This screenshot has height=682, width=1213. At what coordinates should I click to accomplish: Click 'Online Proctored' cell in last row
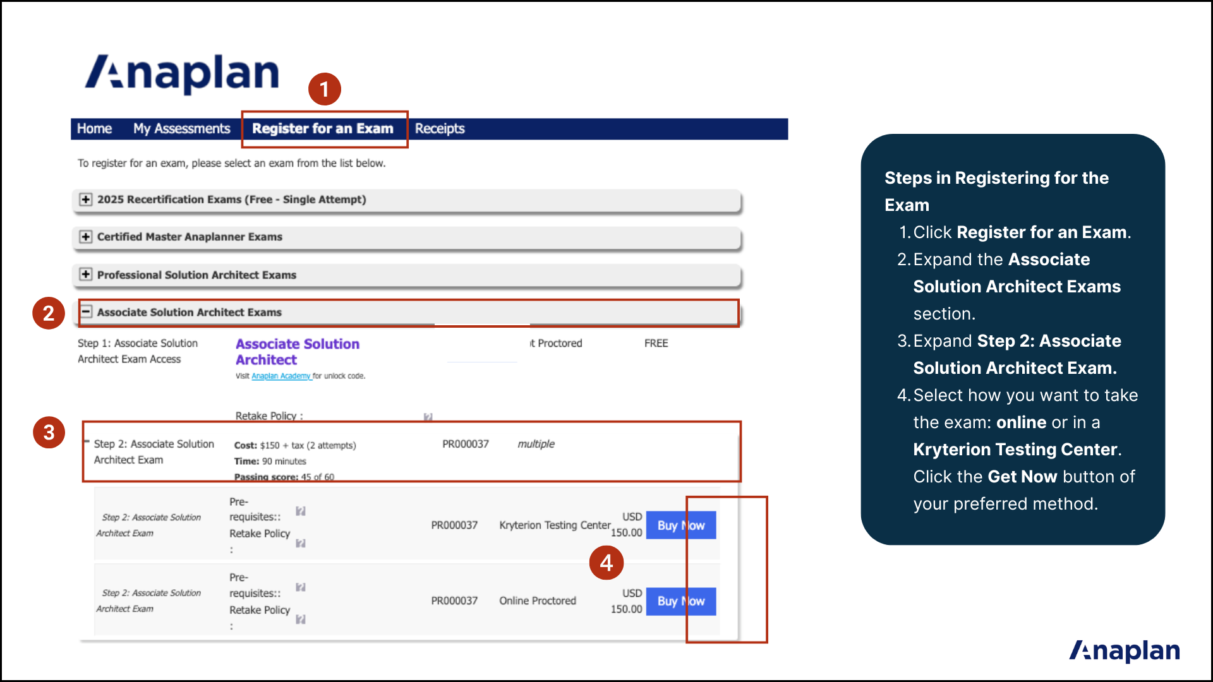538,601
